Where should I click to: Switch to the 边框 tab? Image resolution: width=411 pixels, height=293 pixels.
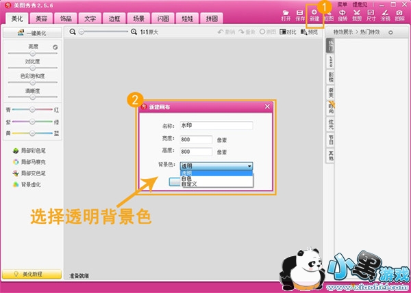(x=114, y=18)
